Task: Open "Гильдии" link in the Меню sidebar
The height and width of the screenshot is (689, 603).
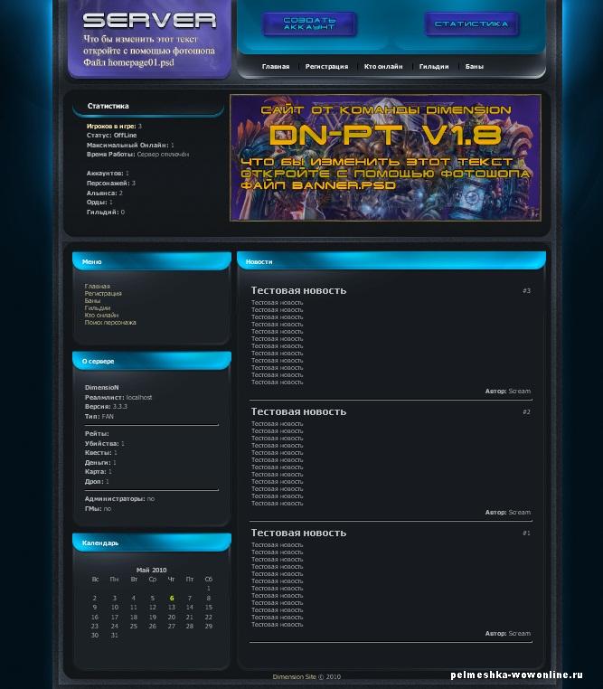Action: coord(97,308)
